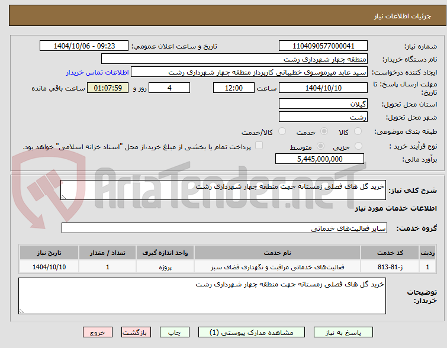Click the مشاهده مدارک پیوستی (1) button
This screenshot has width=447, height=348.
[x=252, y=333]
